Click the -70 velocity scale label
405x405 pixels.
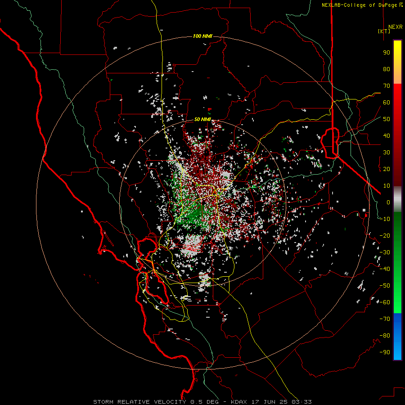pos(385,319)
